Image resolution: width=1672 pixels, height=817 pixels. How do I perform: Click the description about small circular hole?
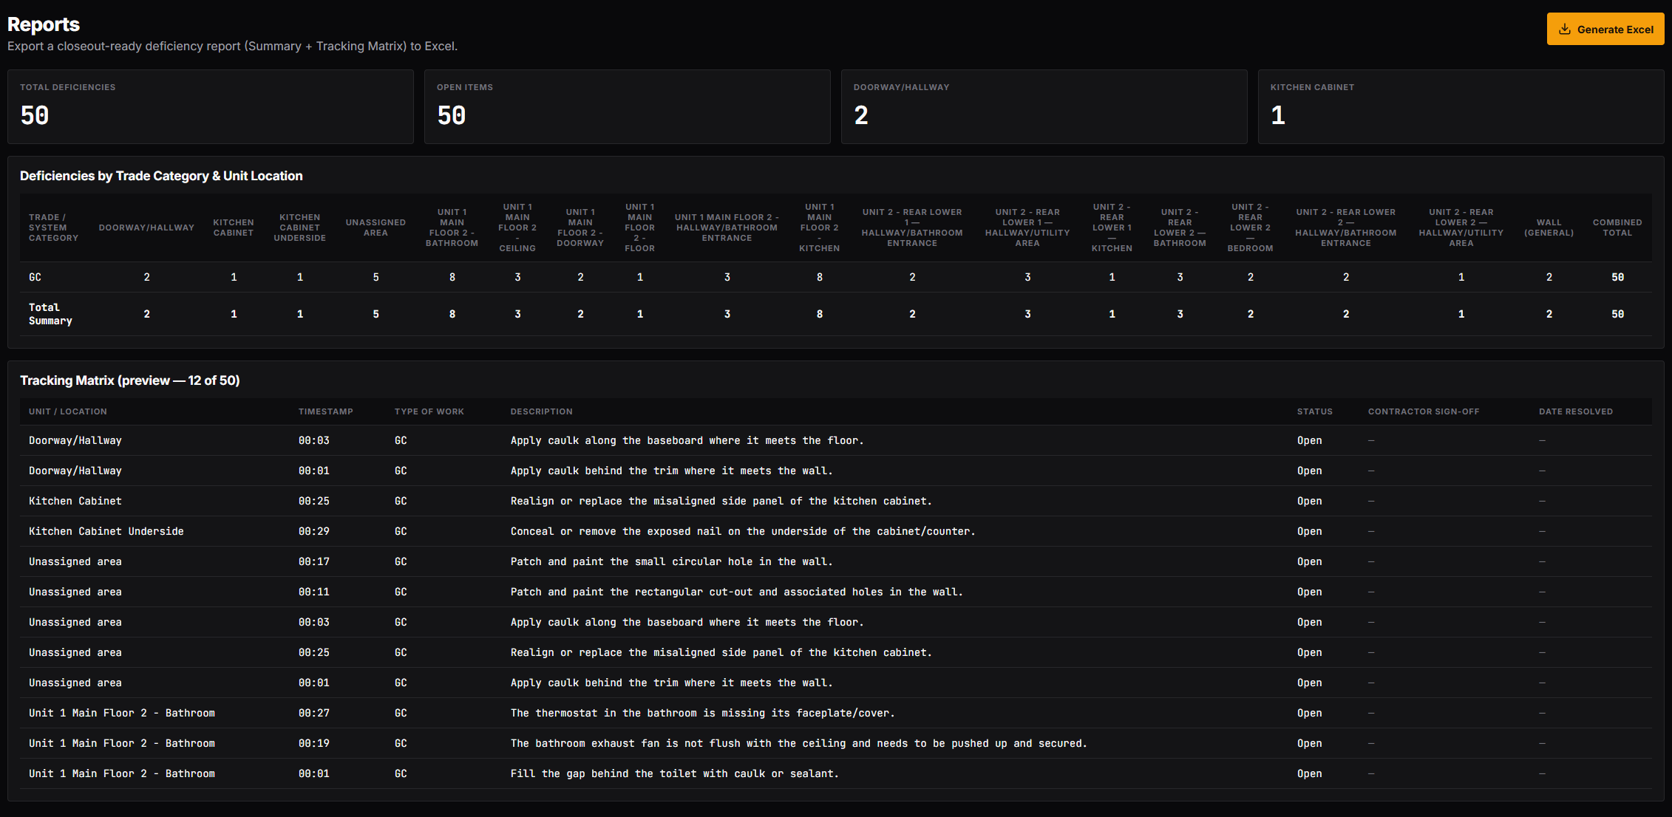tap(671, 561)
